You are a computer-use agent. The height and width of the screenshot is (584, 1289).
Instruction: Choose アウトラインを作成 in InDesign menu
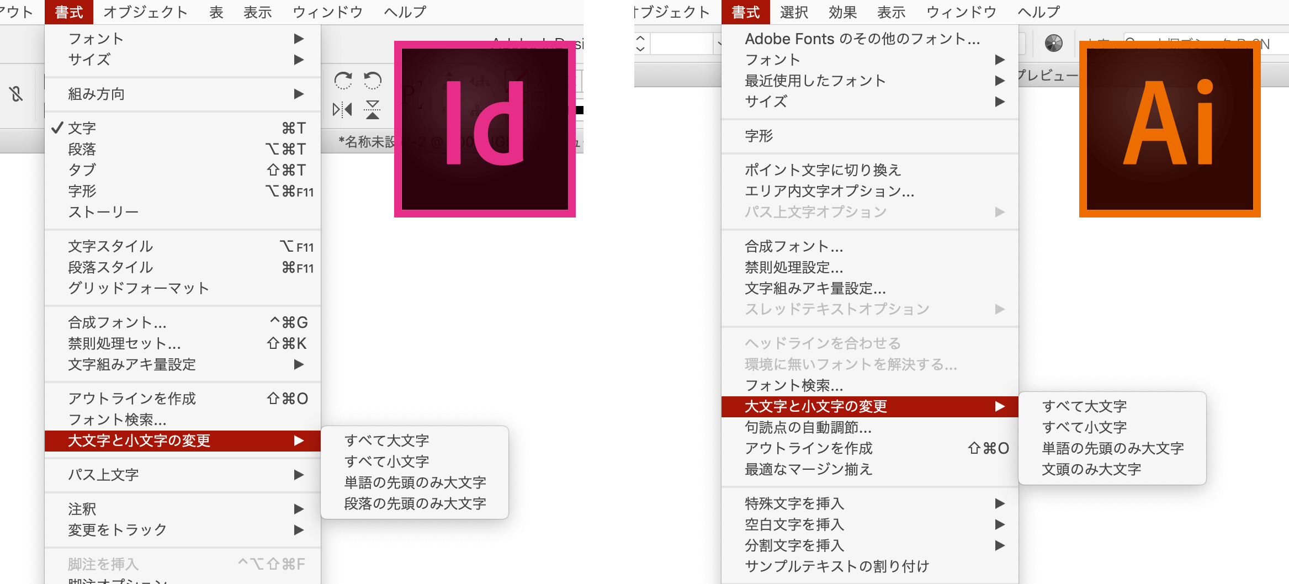tap(183, 399)
